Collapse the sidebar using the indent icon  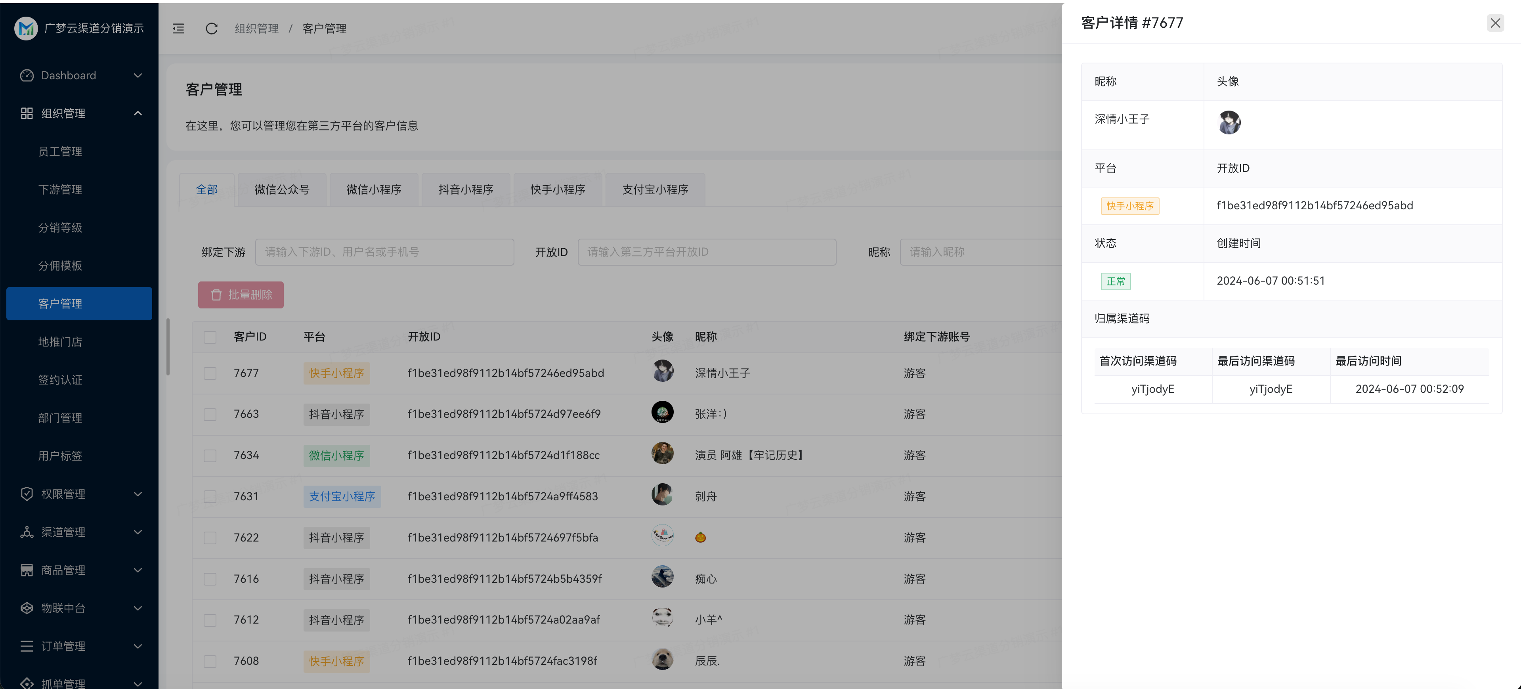(x=178, y=28)
